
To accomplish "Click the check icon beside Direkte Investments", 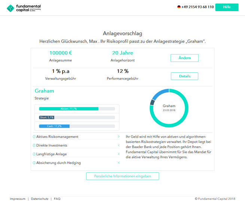I will click(34, 145).
